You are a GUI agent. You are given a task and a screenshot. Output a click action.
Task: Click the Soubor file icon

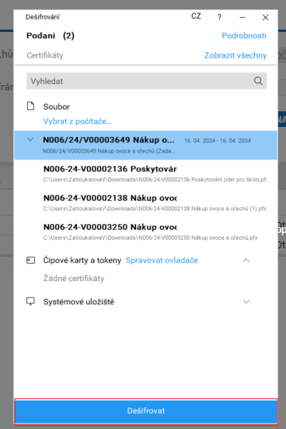click(30, 106)
